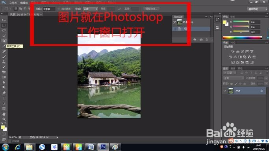Select the Path Selection tool
Screen dimensions: 269x151
tap(4, 103)
